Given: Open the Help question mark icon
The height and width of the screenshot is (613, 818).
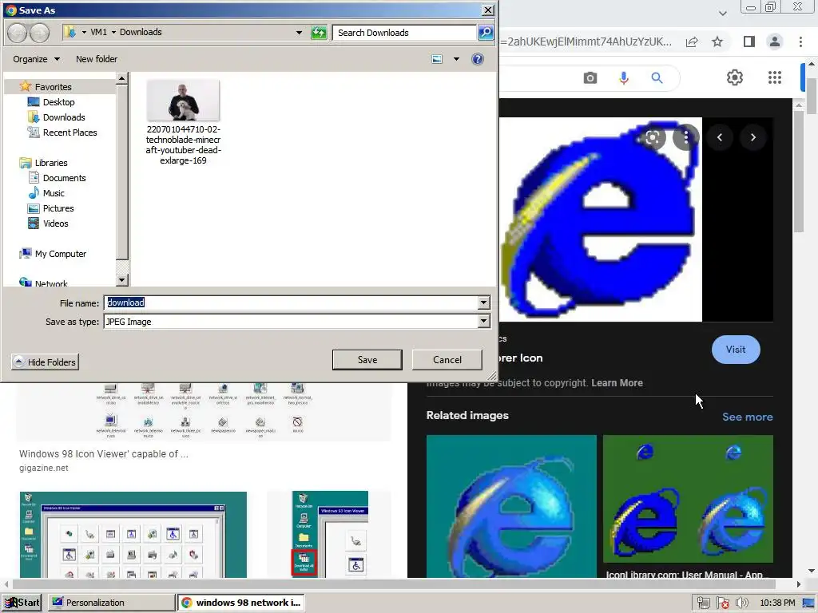Looking at the screenshot, I should click(x=478, y=59).
